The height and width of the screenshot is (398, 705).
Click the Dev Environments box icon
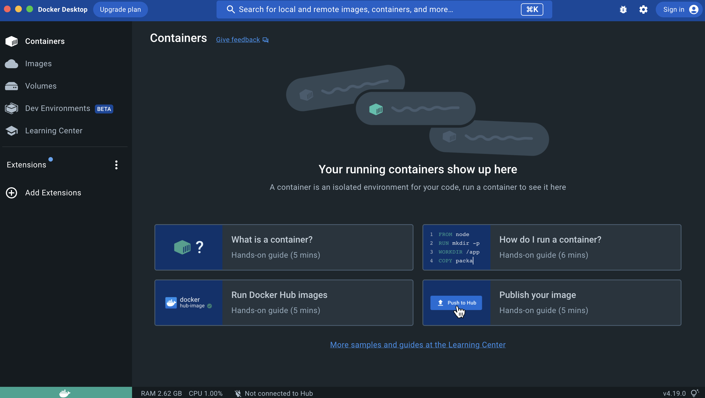11,108
